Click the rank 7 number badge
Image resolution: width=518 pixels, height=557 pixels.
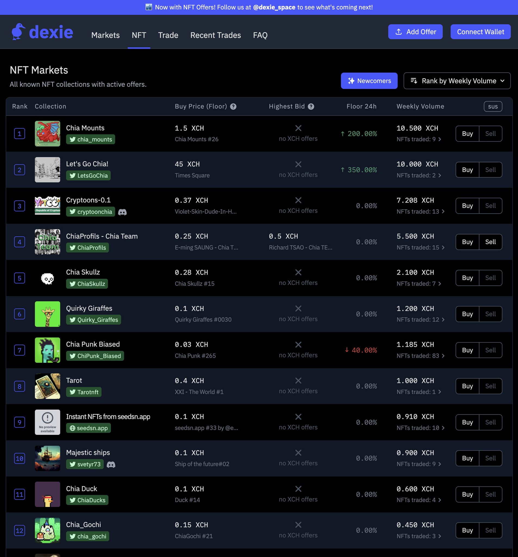click(20, 350)
